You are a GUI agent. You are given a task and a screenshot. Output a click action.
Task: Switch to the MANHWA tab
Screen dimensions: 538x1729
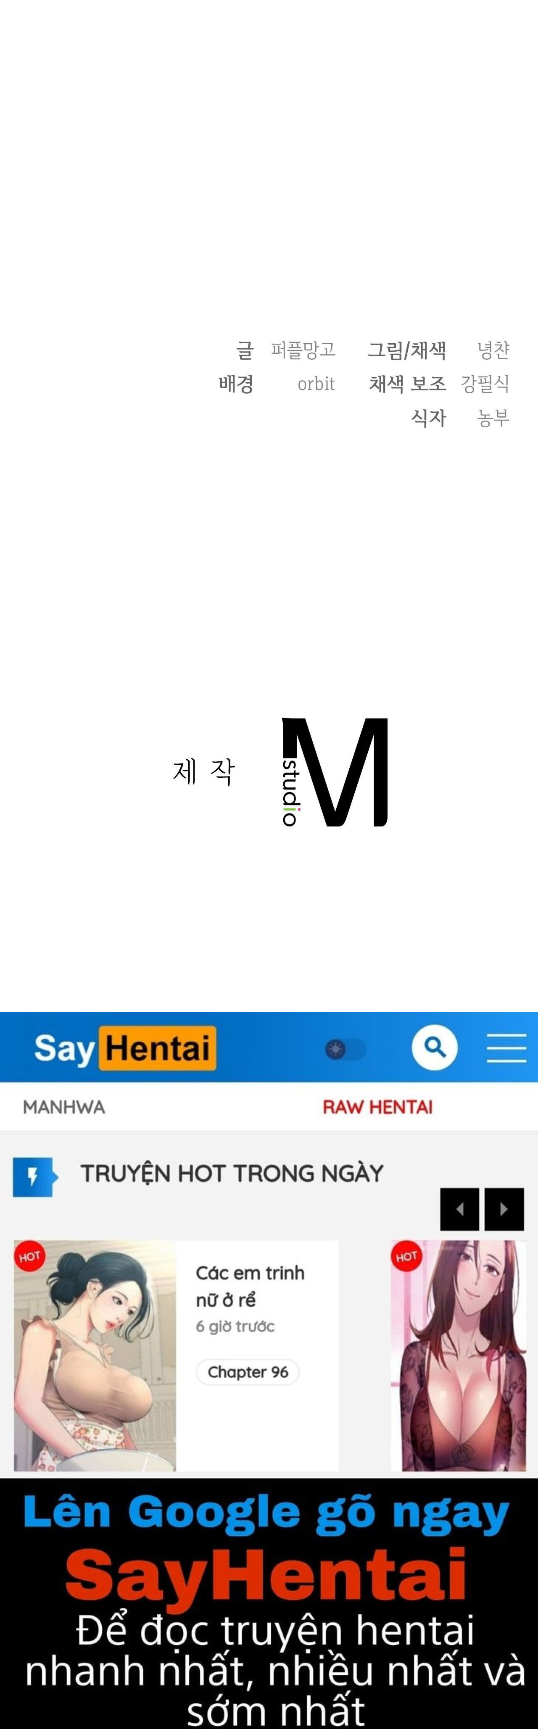click(64, 1107)
